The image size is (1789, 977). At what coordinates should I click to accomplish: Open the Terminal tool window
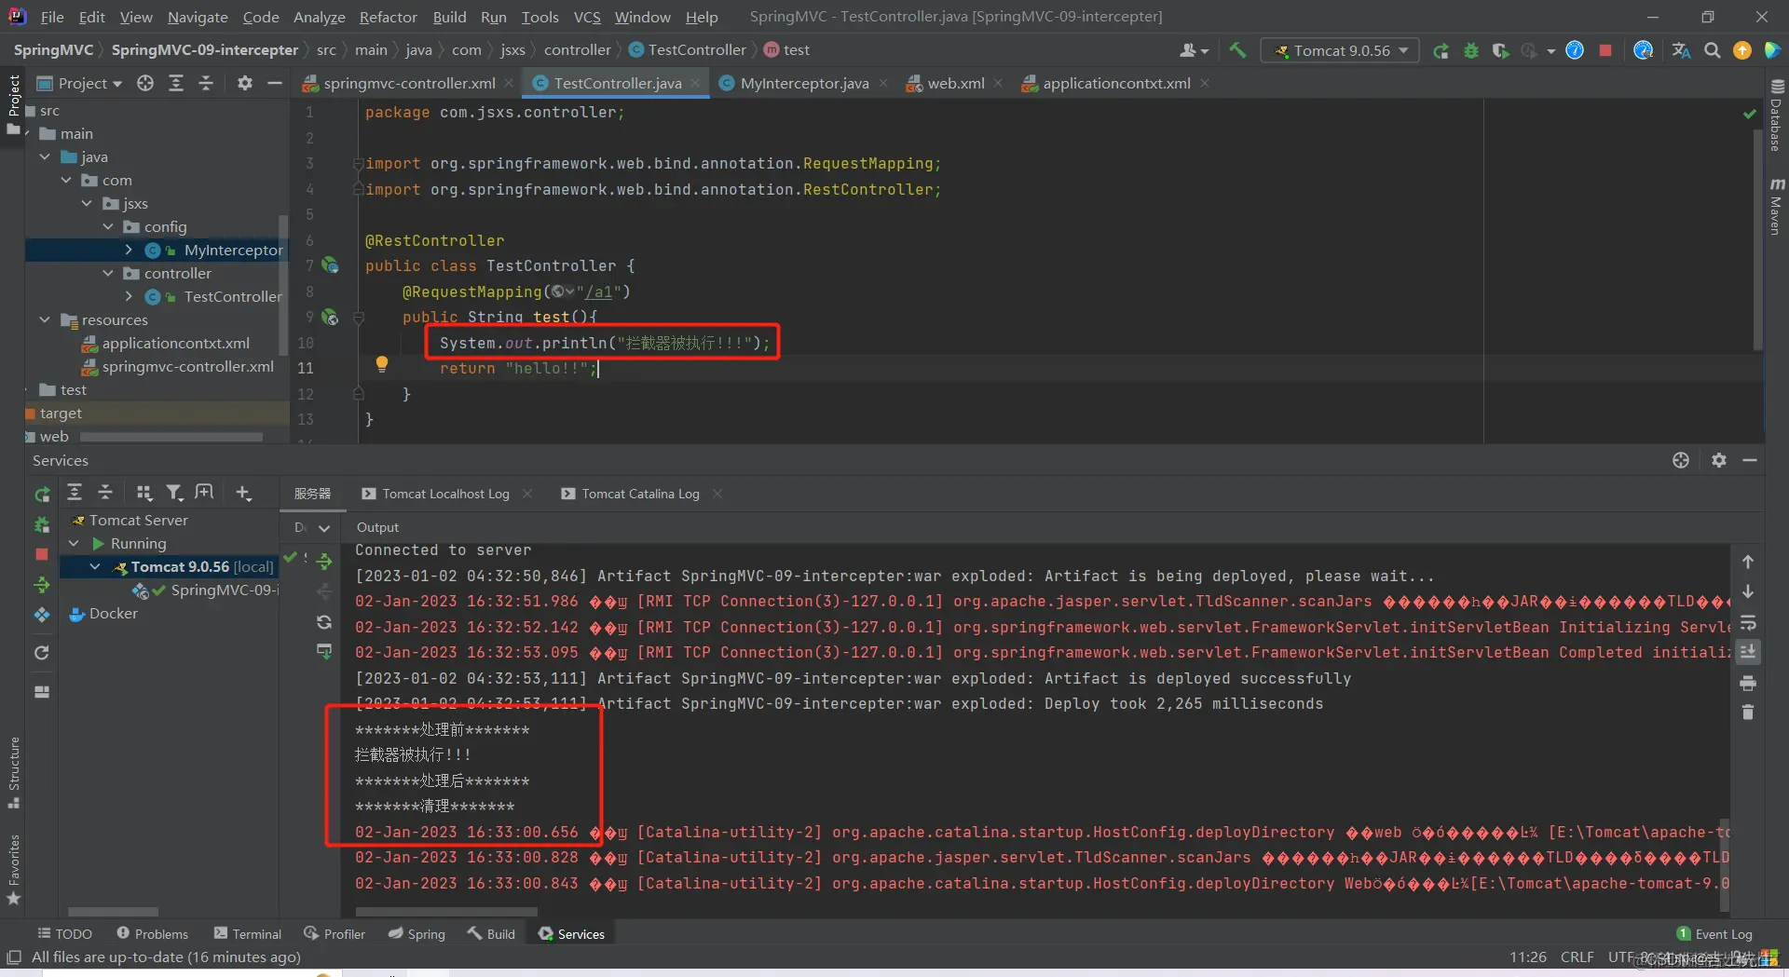[x=247, y=933]
